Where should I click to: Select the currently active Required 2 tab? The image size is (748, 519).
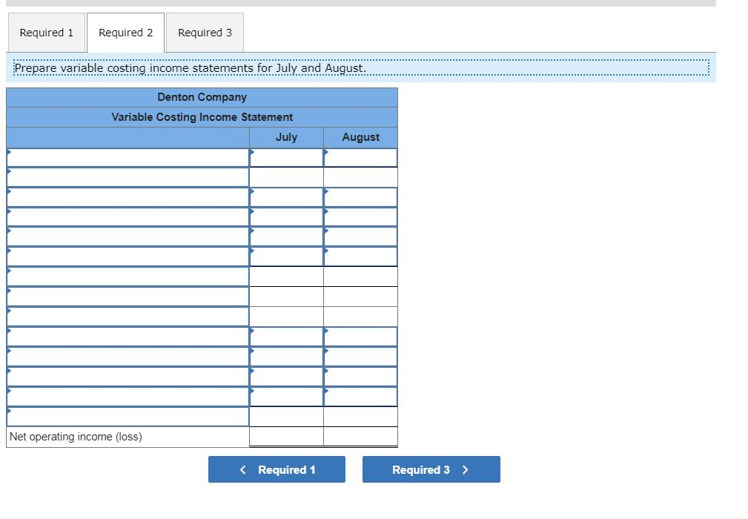[125, 32]
